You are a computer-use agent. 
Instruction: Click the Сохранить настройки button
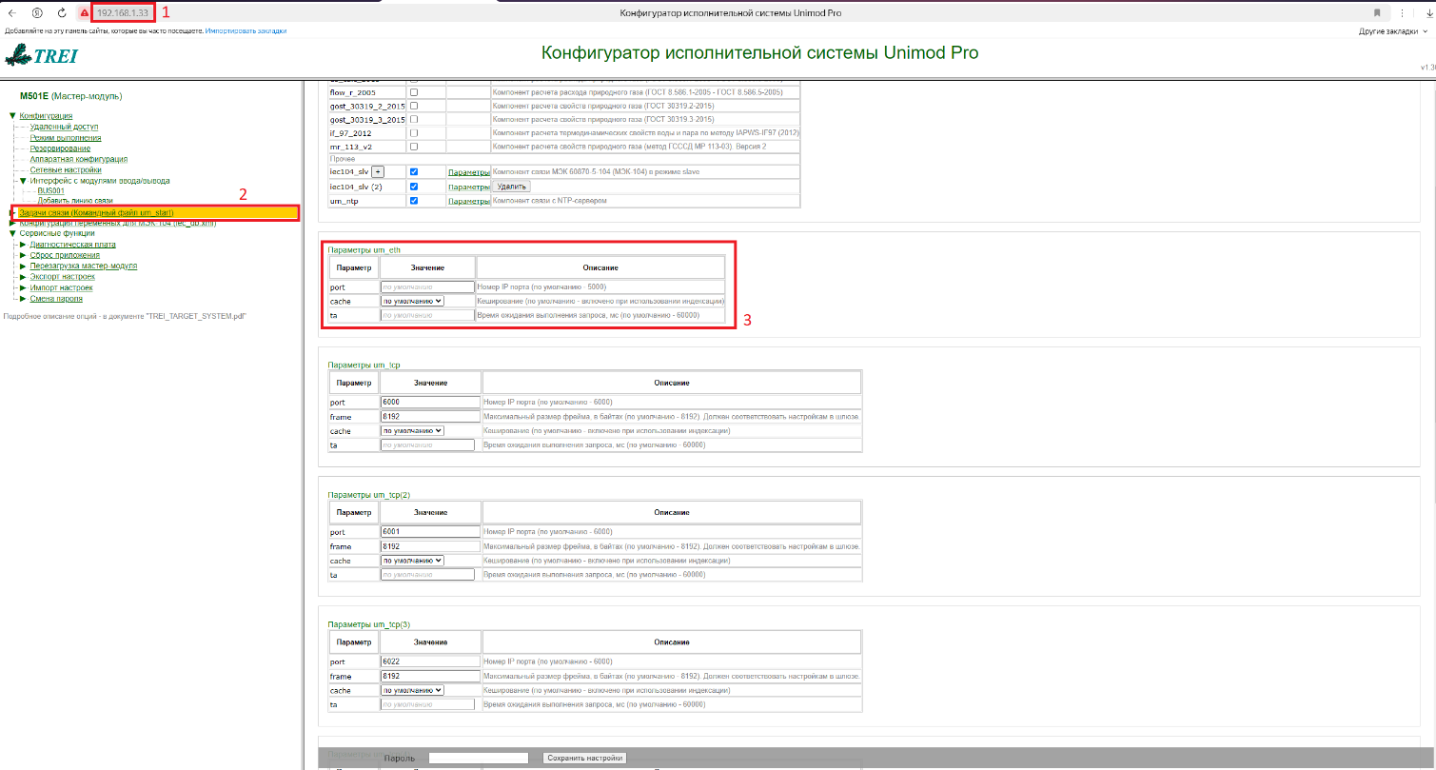click(585, 758)
